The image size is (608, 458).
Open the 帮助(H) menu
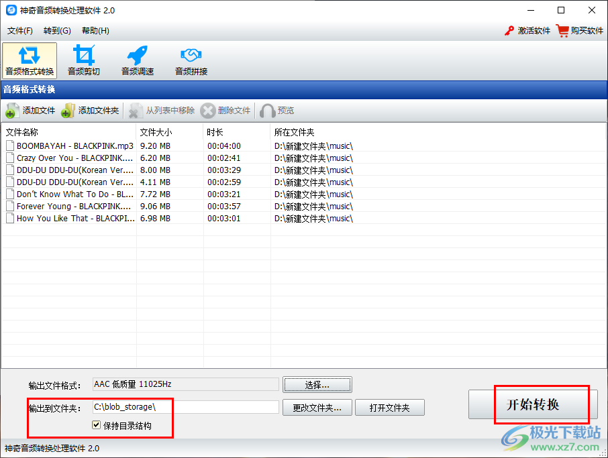click(x=95, y=31)
